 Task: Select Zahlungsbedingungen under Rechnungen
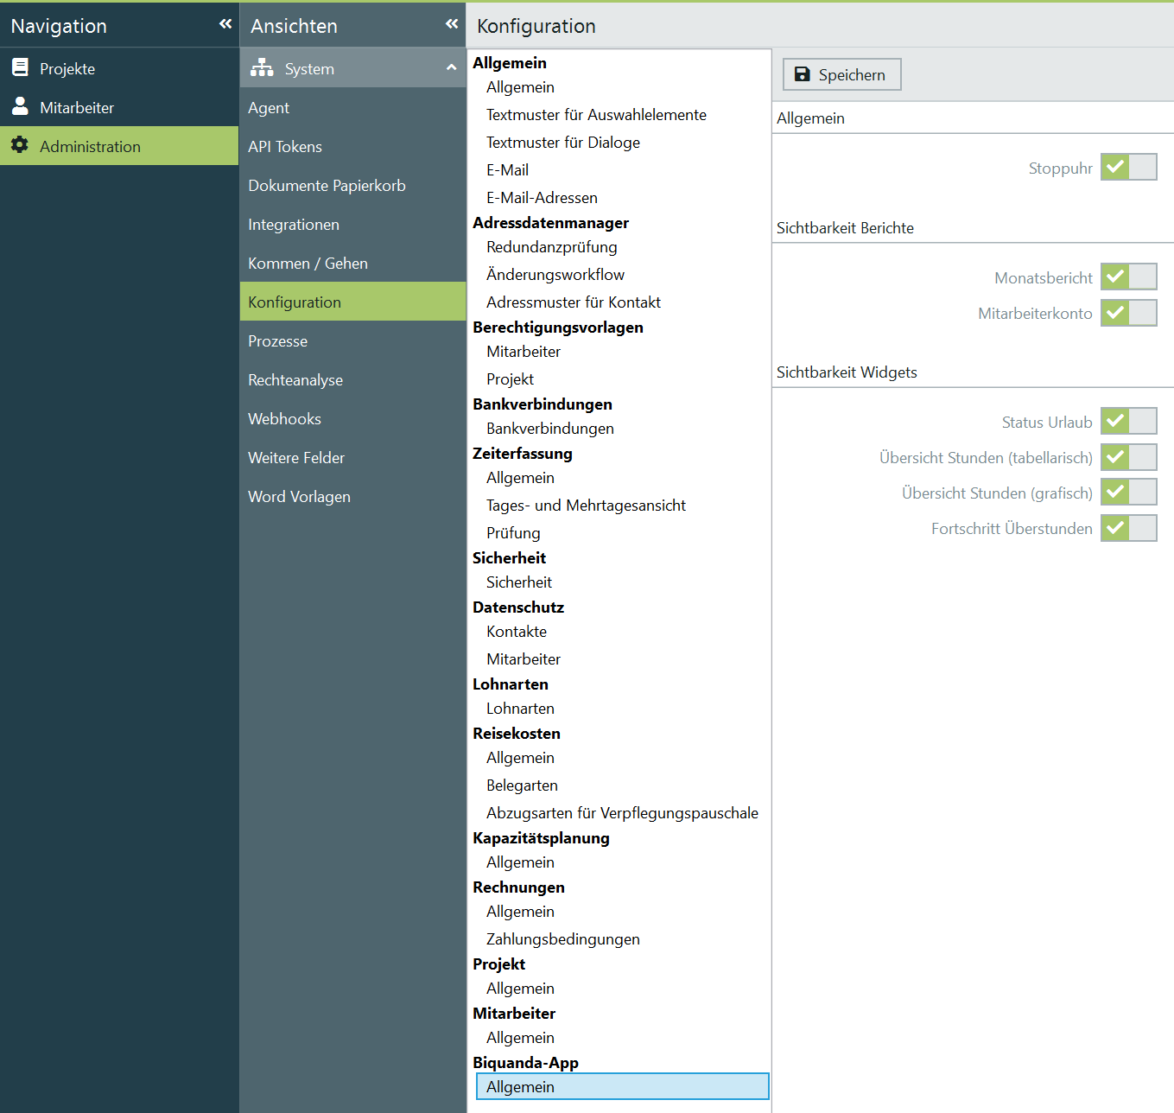562,939
